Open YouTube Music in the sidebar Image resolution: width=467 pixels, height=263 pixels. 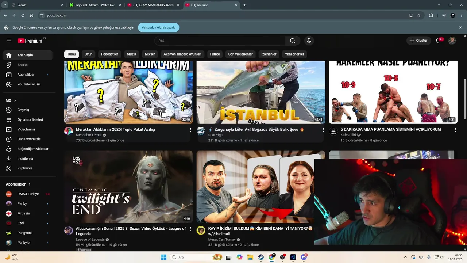(x=28, y=84)
